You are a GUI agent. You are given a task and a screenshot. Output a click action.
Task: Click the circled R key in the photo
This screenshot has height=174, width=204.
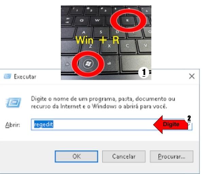(x=128, y=20)
